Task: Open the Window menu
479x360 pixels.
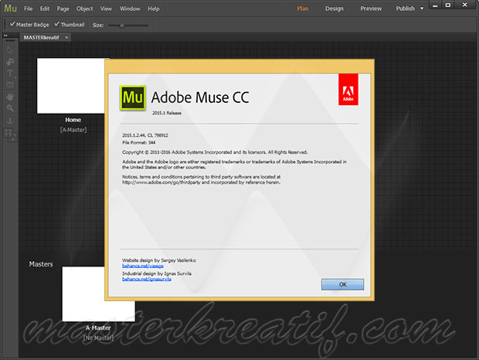Action: click(x=130, y=8)
